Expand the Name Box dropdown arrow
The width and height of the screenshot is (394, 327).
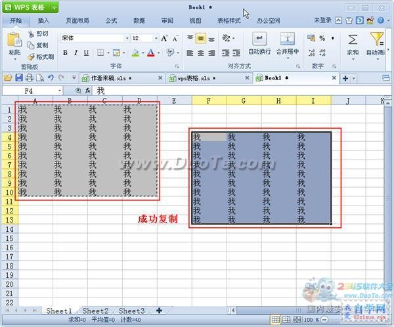pyautogui.click(x=60, y=91)
